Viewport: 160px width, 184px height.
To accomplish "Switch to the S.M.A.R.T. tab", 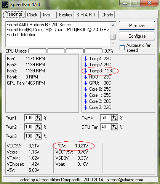I will [86, 15].
